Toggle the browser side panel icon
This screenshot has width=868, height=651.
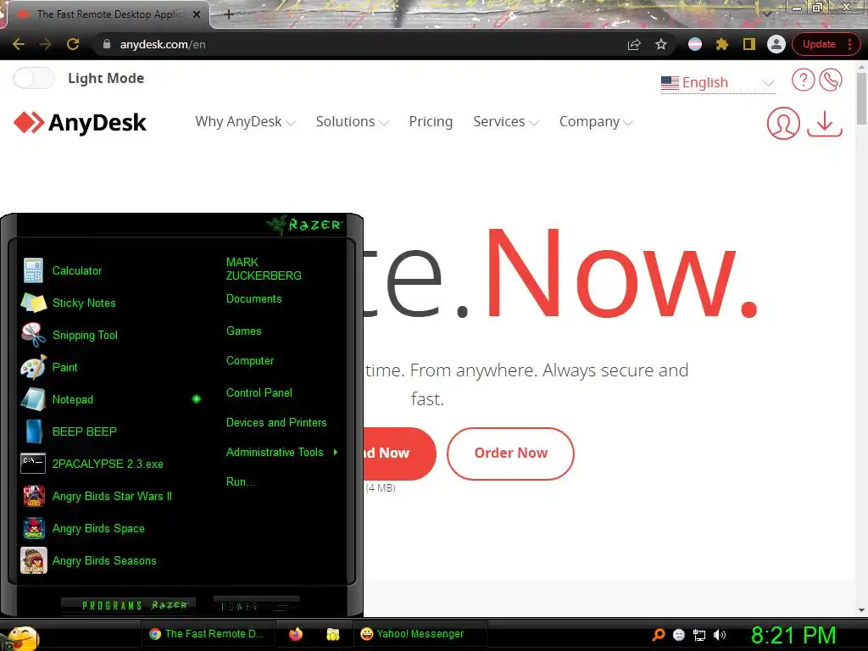tap(749, 44)
